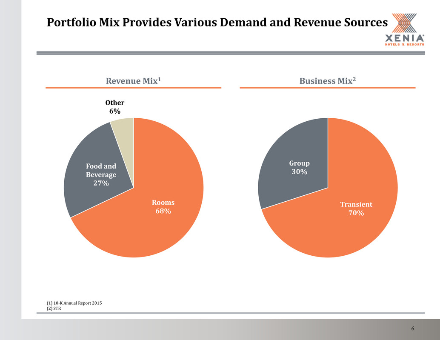This screenshot has height=340, width=440.
Task: Click the orange underline below Revenue Mix
Action: (133, 88)
